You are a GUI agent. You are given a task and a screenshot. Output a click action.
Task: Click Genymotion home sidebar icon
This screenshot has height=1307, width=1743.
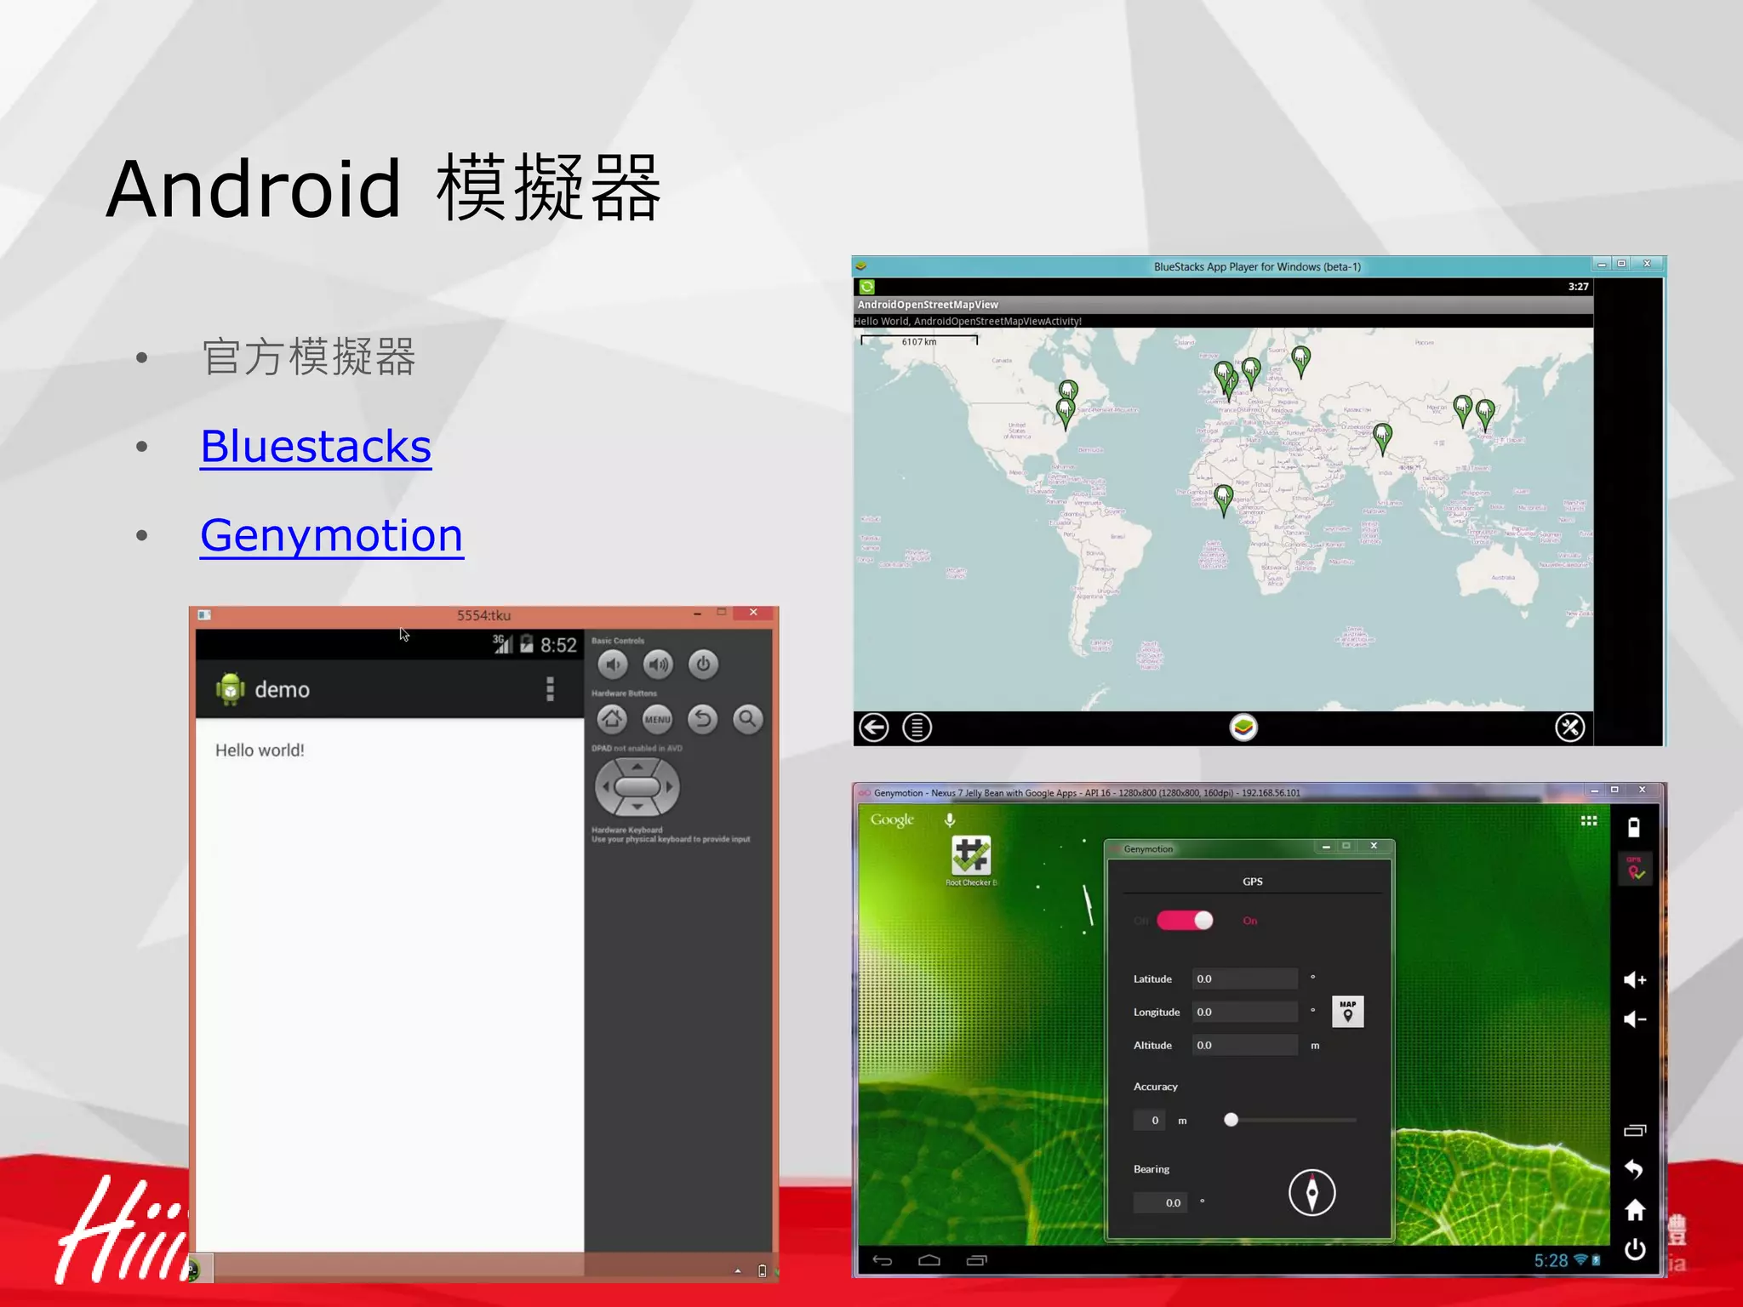coord(1635,1210)
